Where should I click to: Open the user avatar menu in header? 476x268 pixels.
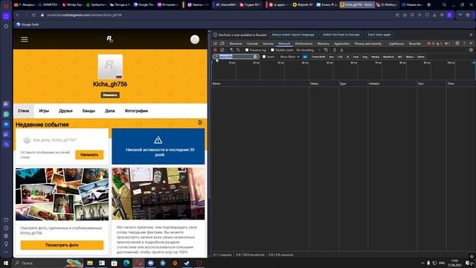[x=195, y=39]
